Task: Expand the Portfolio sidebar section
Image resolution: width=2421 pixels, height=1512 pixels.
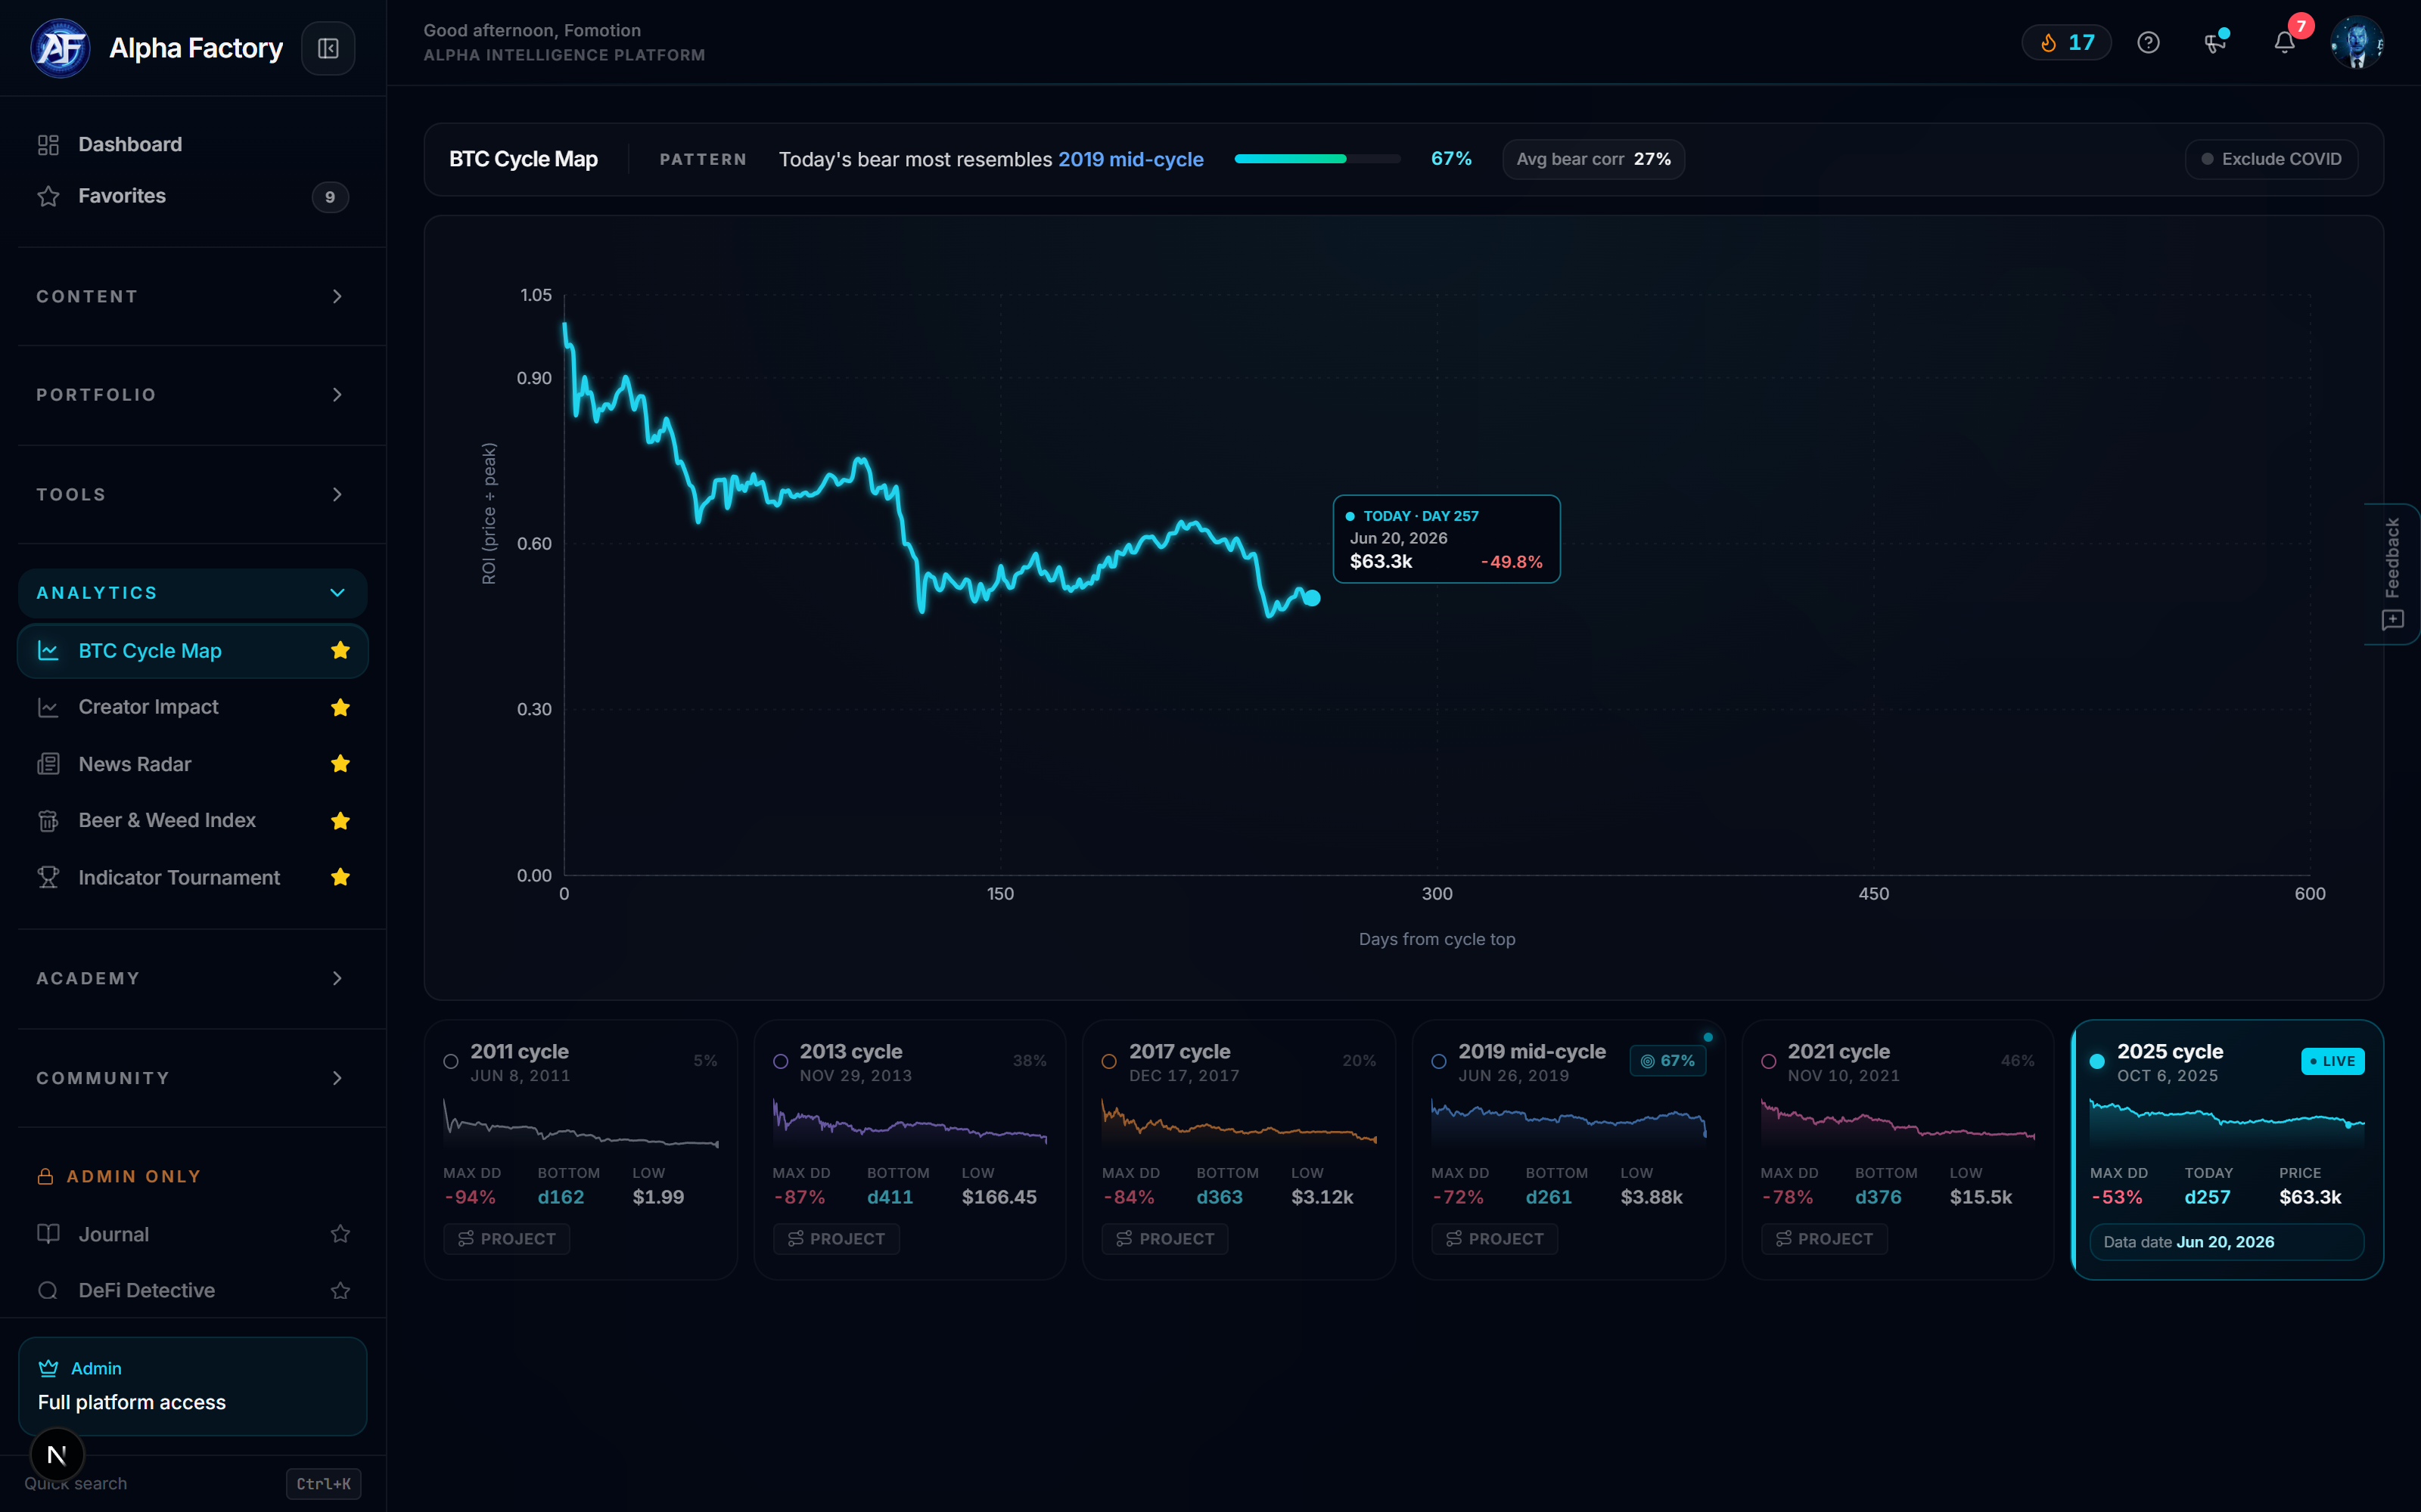Action: [192, 395]
